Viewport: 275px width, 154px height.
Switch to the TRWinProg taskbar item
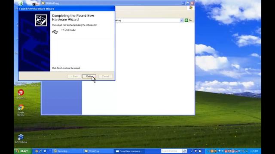point(98,151)
